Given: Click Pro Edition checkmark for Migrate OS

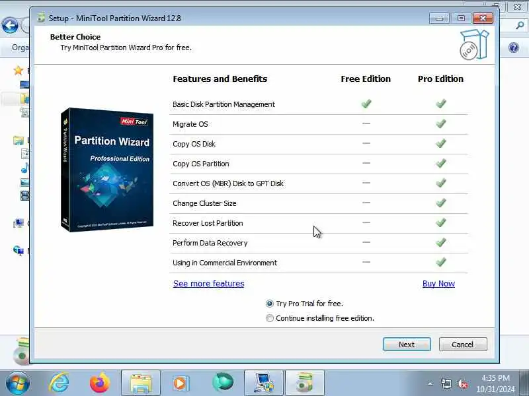Looking at the screenshot, I should pos(441,123).
